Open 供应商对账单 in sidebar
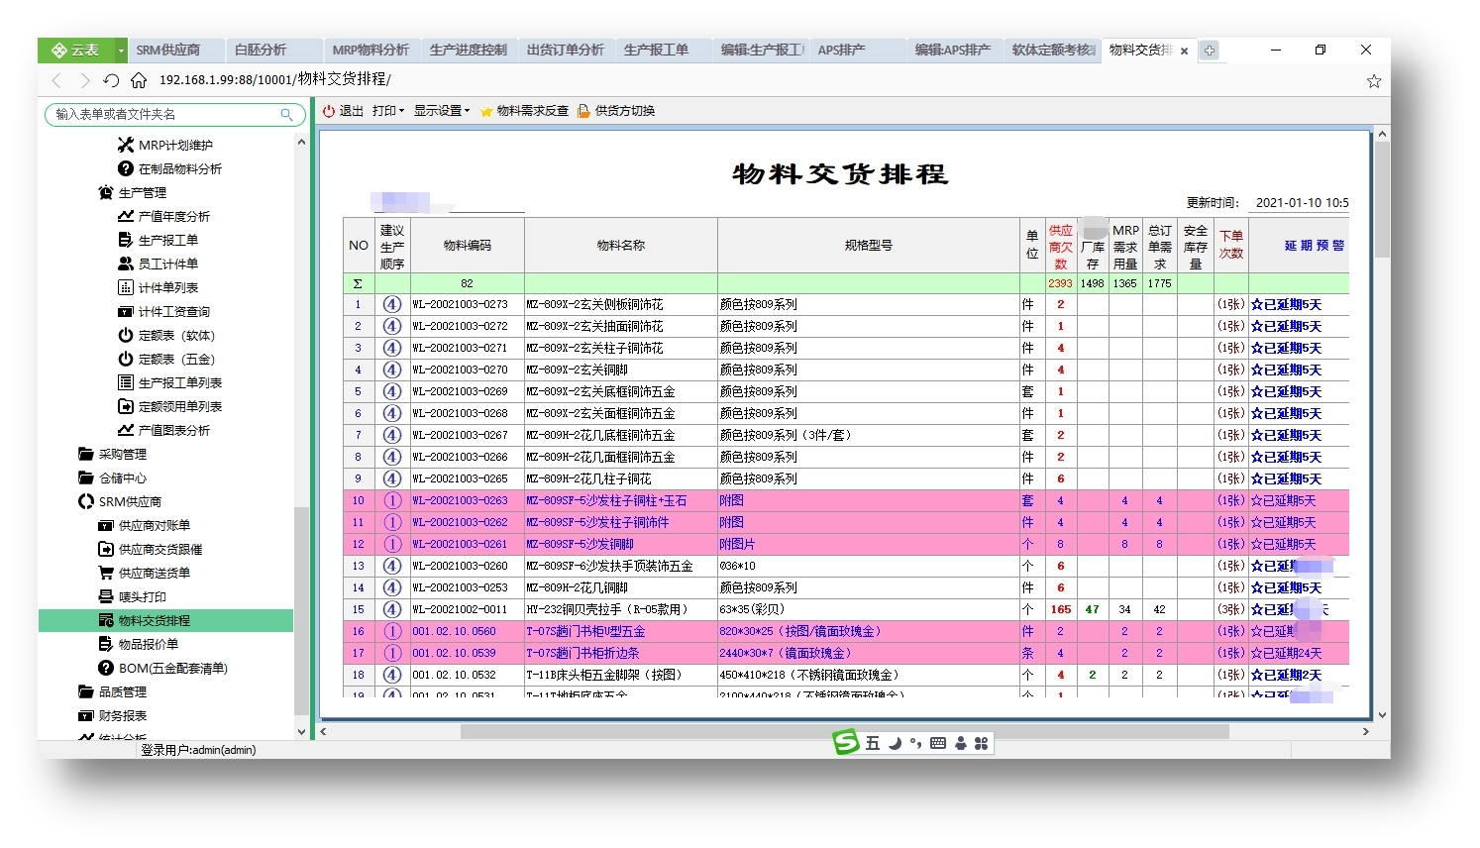The height and width of the screenshot is (848, 1480). click(144, 525)
